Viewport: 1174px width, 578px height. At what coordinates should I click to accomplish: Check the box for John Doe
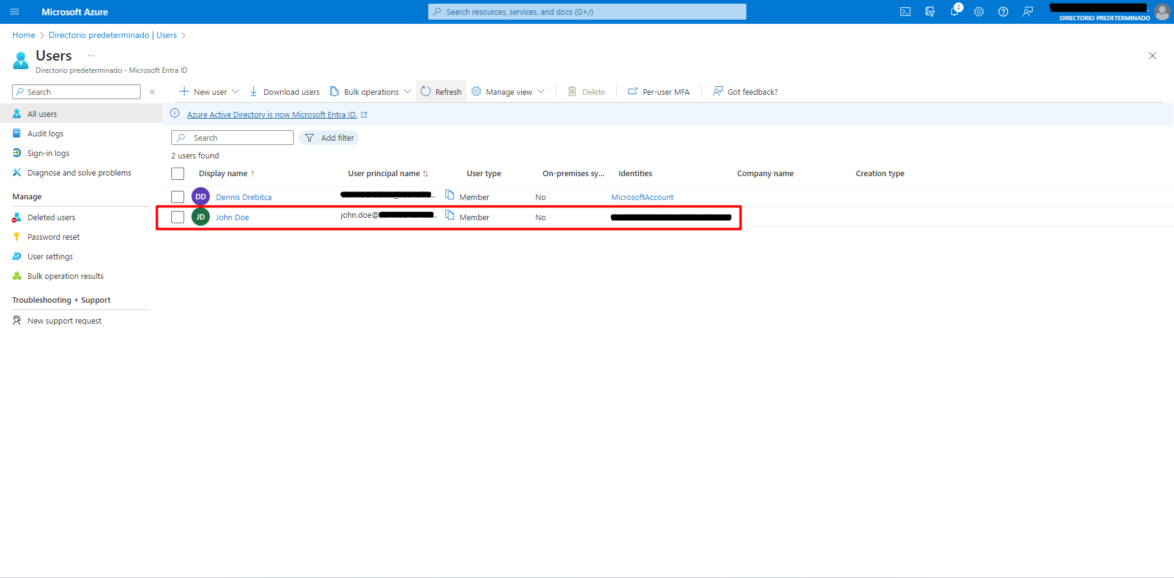coord(177,217)
